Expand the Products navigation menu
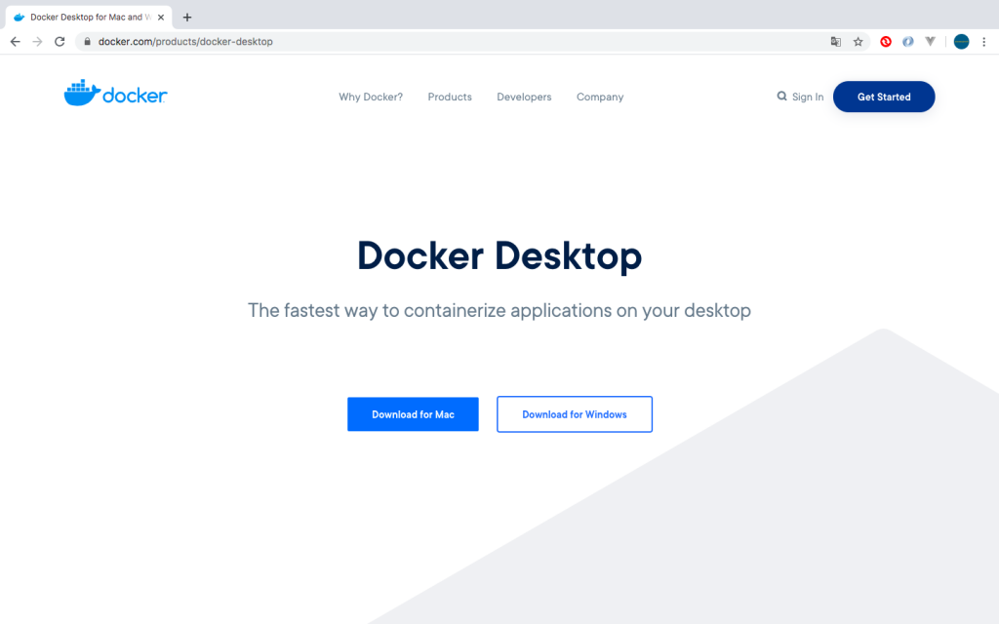Viewport: 999px width, 624px height. coord(450,97)
